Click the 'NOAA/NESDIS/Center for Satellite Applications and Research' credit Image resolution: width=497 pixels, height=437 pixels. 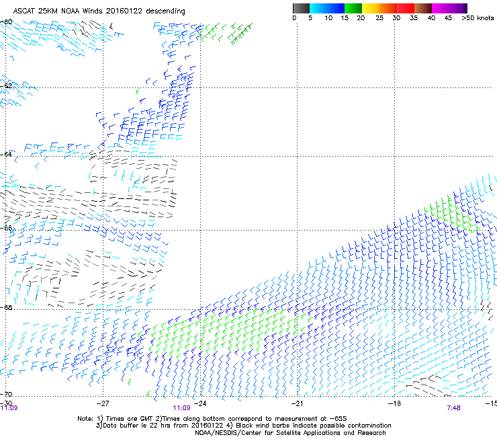tap(290, 433)
